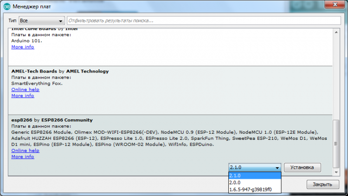Image resolution: width=348 pixels, height=196 pixels.
Task: Select the AMEL-Tech Boards package entry
Action: coord(170,91)
